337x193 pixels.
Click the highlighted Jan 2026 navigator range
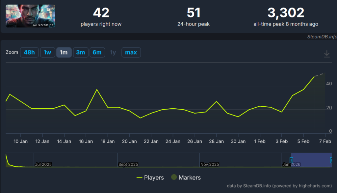(311, 159)
